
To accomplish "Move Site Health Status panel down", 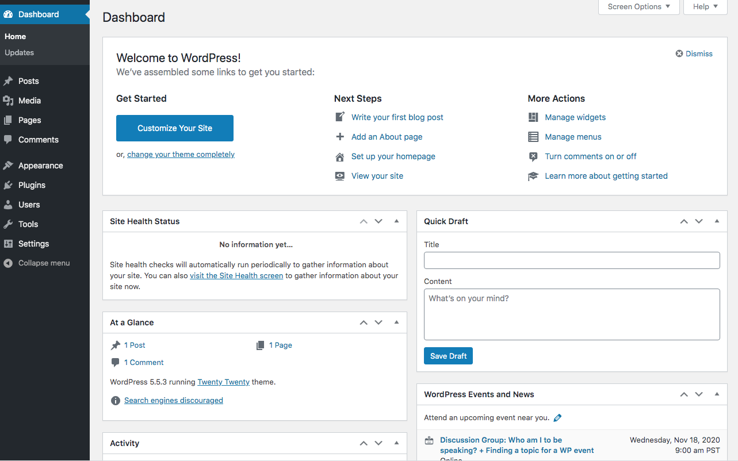I will (x=378, y=221).
